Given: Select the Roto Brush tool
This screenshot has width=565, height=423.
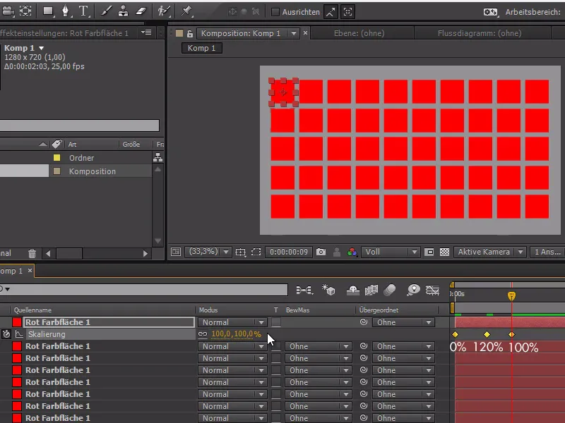Looking at the screenshot, I should pos(164,11).
